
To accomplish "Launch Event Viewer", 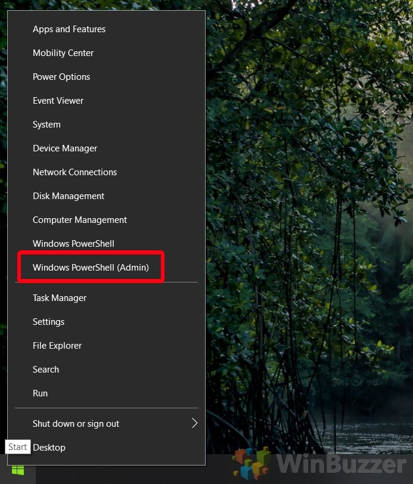I will 107,101.
